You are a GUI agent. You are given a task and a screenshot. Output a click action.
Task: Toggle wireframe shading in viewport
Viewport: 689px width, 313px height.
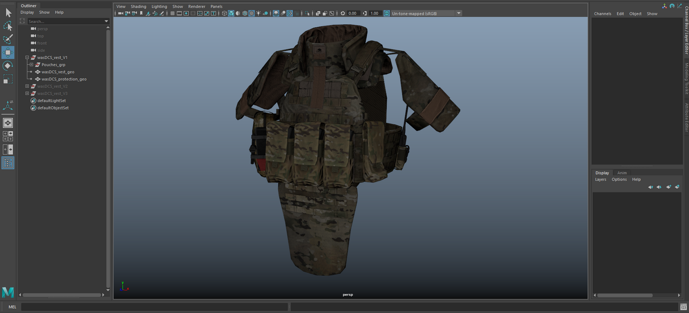click(x=224, y=13)
